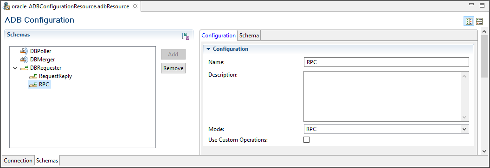Screen dimensions: 490x168
Task: Open the Connection bottom tab
Action: click(18, 161)
